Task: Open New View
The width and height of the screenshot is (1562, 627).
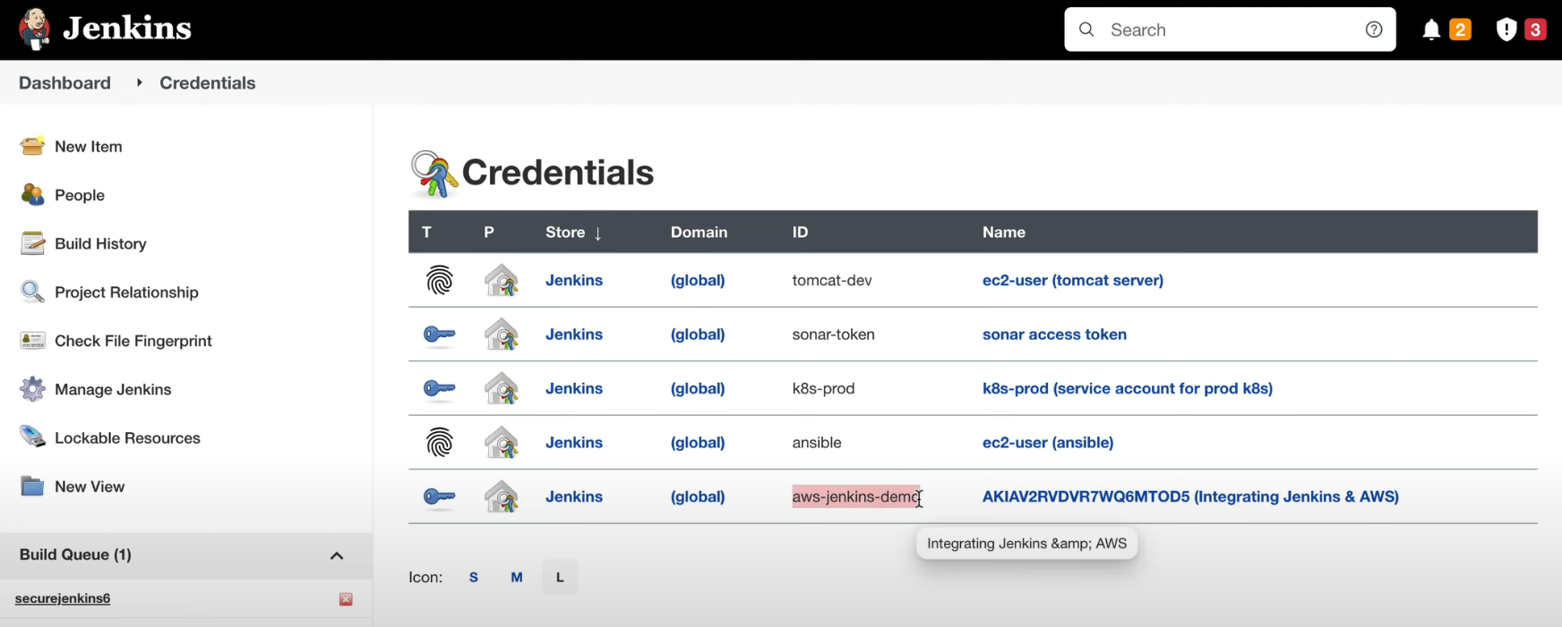Action: [90, 487]
